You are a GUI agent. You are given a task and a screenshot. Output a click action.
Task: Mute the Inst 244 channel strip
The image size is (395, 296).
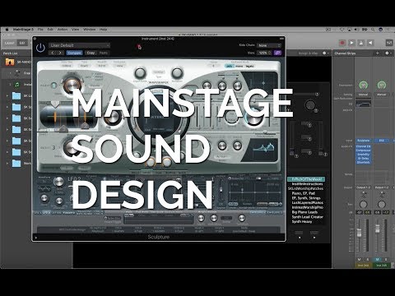[359, 259]
